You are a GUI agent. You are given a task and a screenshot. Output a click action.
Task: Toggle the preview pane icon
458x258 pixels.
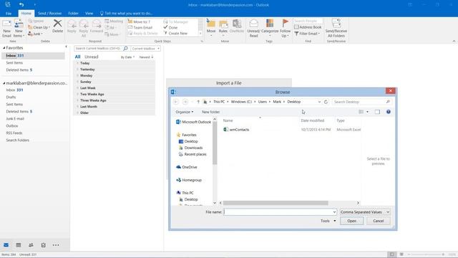coord(377,112)
